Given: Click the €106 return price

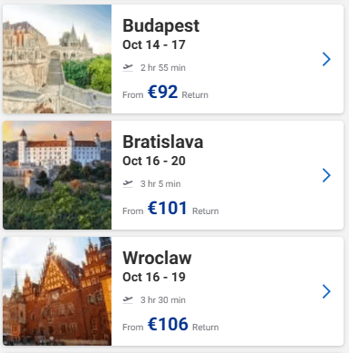Looking at the screenshot, I should (x=168, y=324).
